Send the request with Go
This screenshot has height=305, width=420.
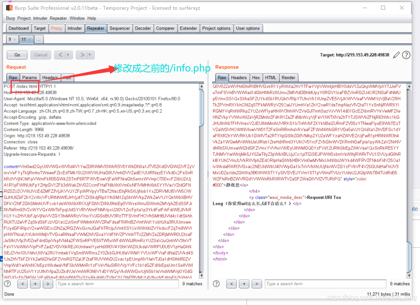pyautogui.click(x=17, y=55)
